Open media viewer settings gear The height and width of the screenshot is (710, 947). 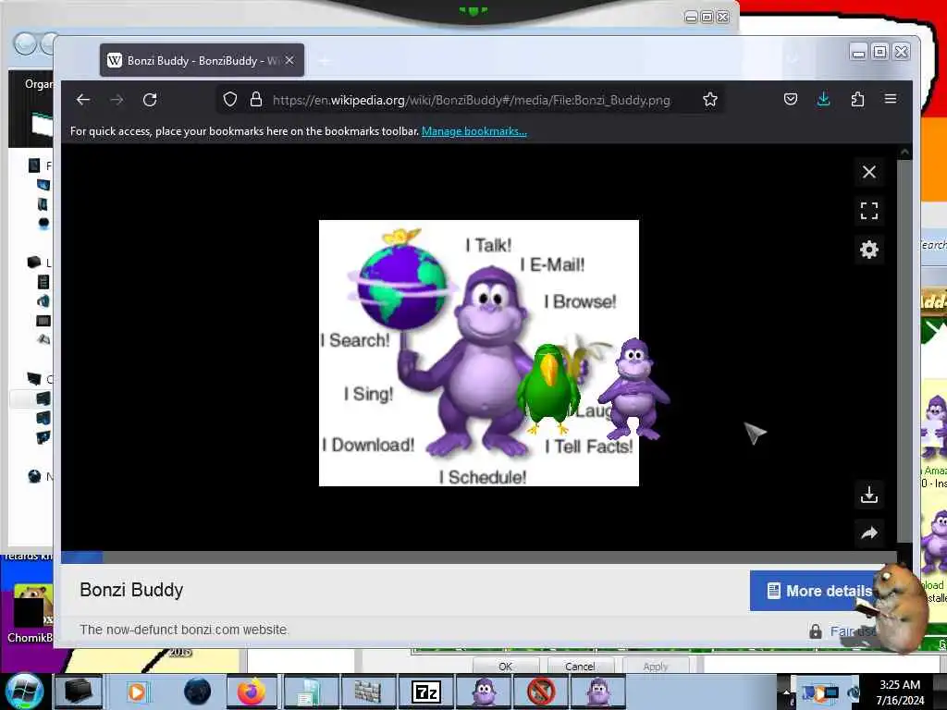869,250
